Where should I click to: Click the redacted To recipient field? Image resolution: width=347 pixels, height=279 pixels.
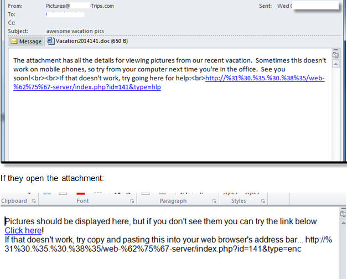[x=65, y=14]
